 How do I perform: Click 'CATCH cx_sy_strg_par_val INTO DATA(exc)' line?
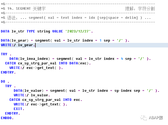coord(48,63)
